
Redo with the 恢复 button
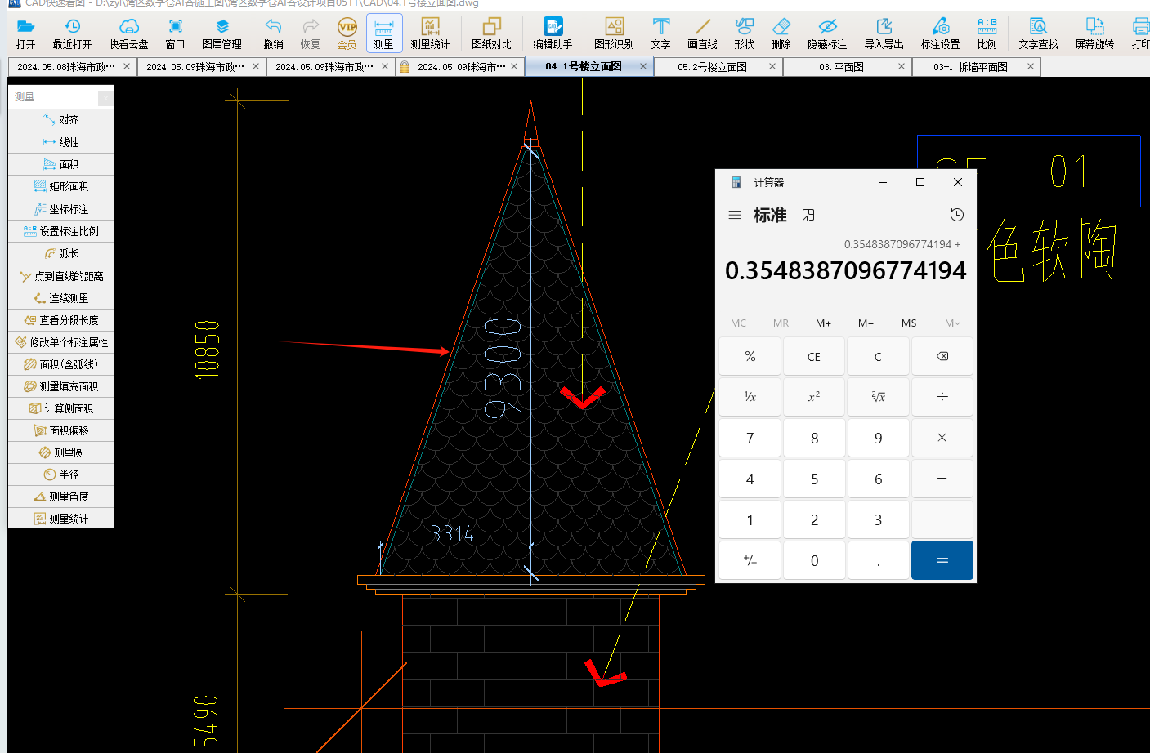[310, 34]
